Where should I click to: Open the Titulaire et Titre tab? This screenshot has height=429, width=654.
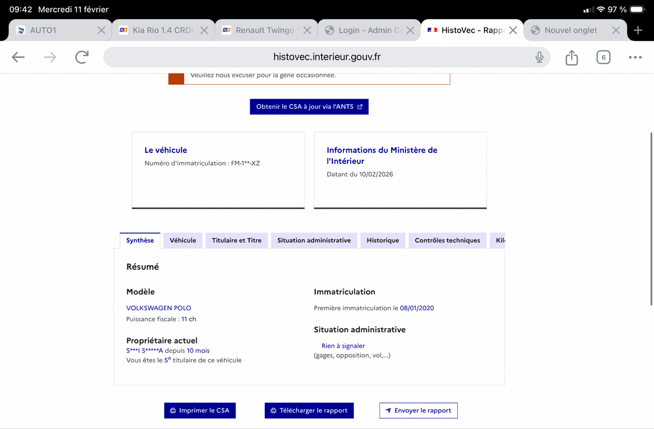237,240
